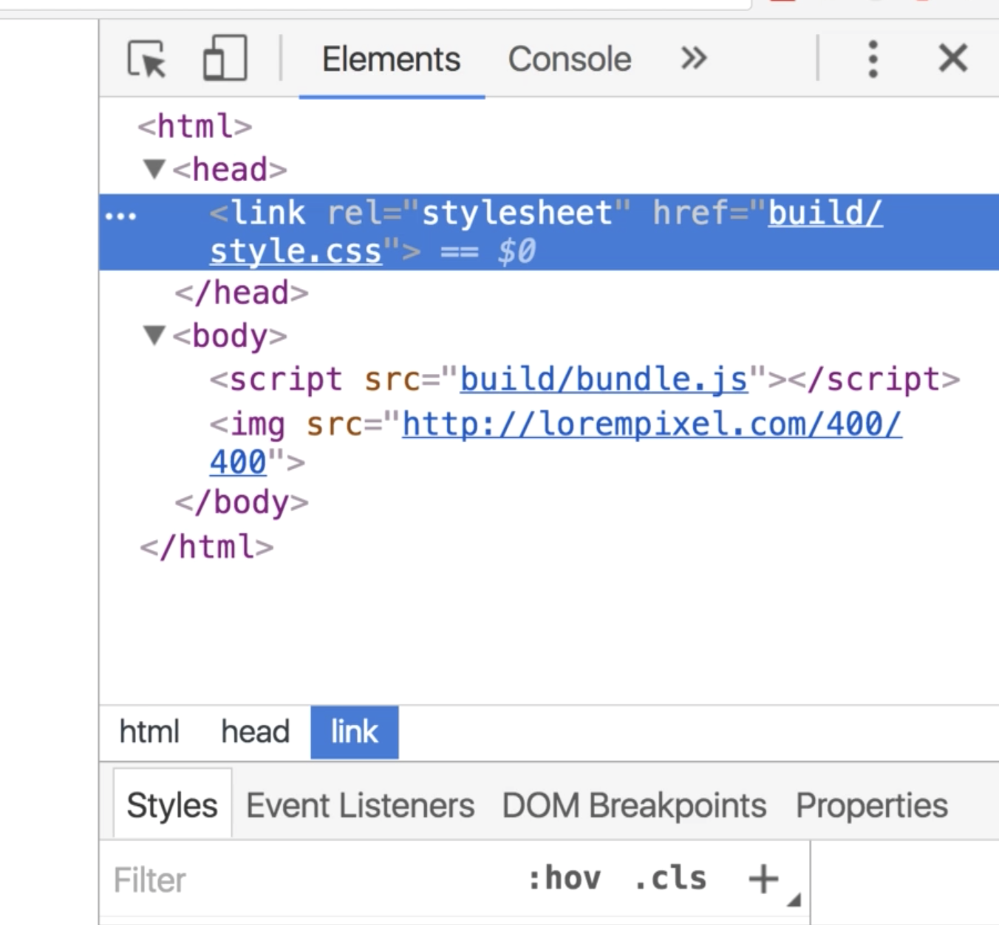Select the closing </body> tag row
This screenshot has width=999, height=925.
(x=241, y=502)
